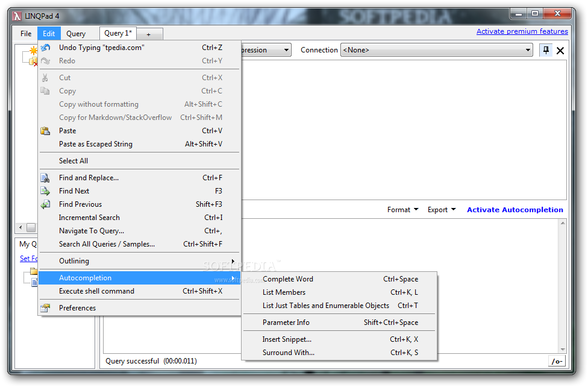Choose Find Next entry

pyautogui.click(x=140, y=191)
